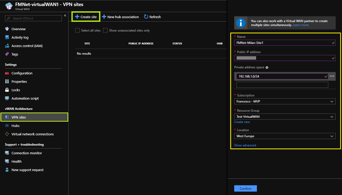Image resolution: width=342 pixels, height=195 pixels.
Task: Click the Create new resource group link
Action: pyautogui.click(x=242, y=122)
